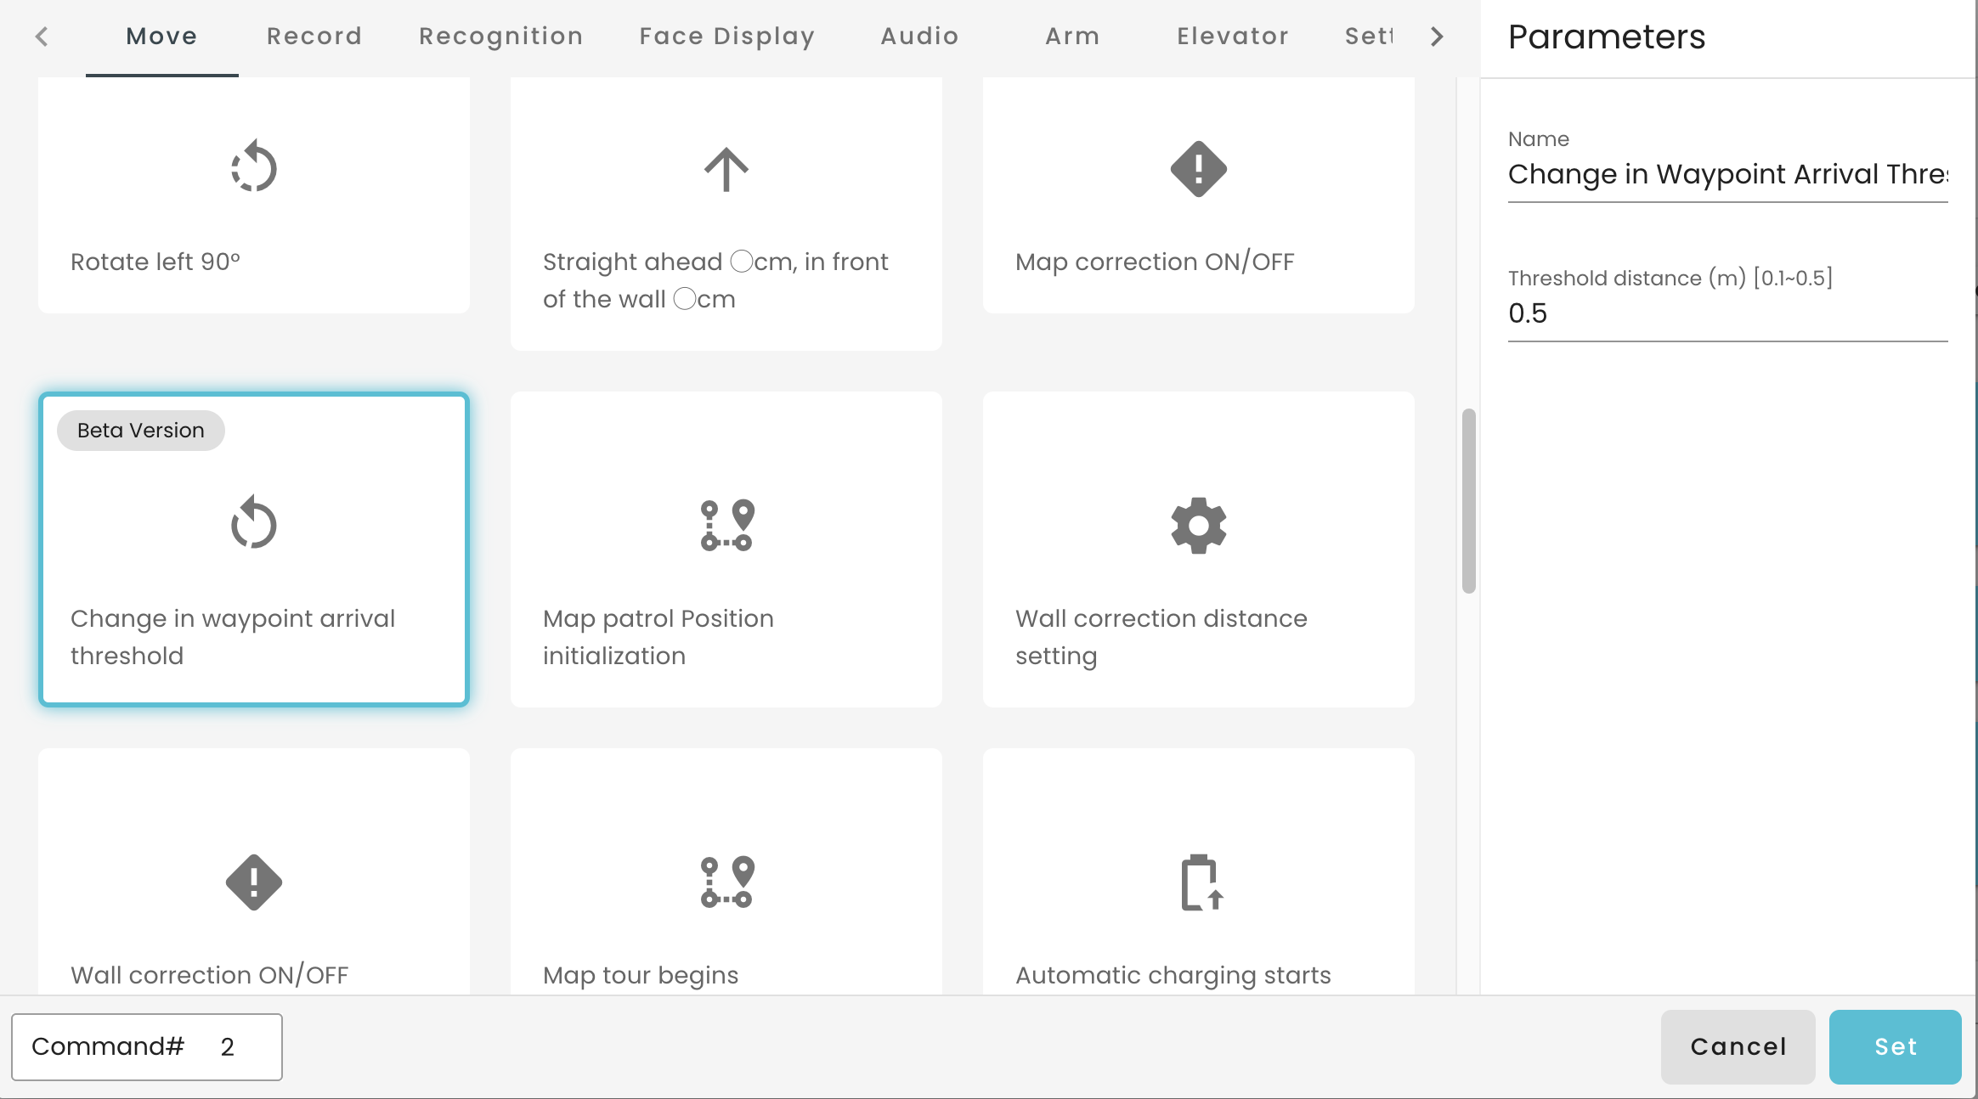Confirm with the Set button
Screen dimensions: 1978x1099
1896,1046
